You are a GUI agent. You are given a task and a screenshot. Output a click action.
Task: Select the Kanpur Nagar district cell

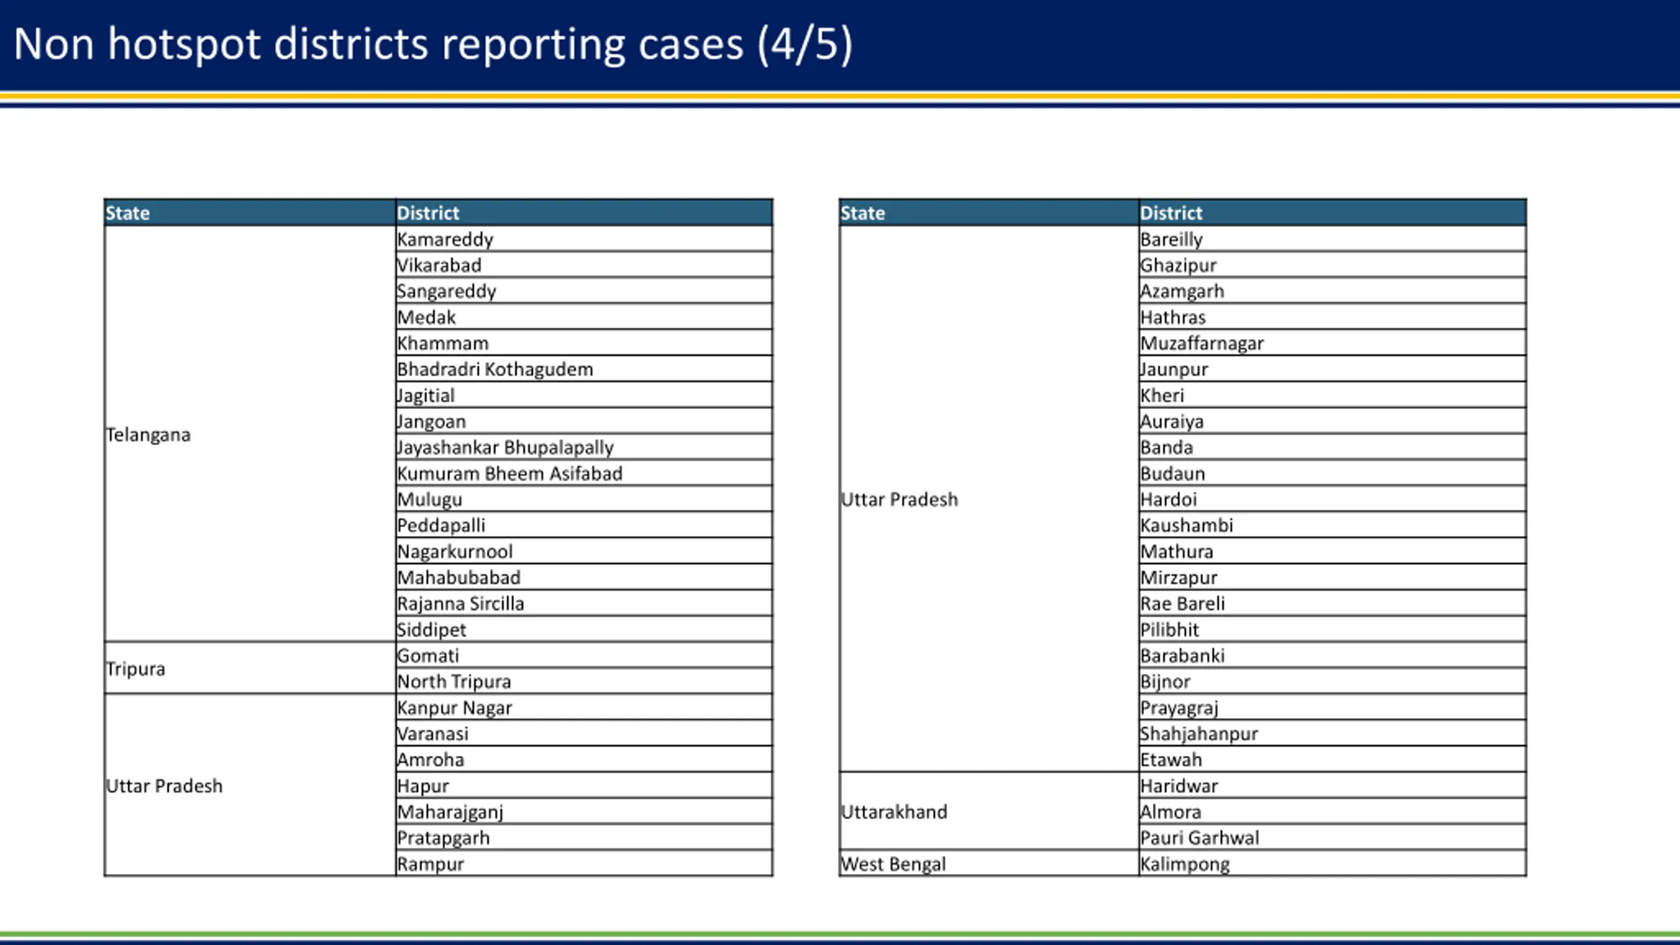click(584, 707)
